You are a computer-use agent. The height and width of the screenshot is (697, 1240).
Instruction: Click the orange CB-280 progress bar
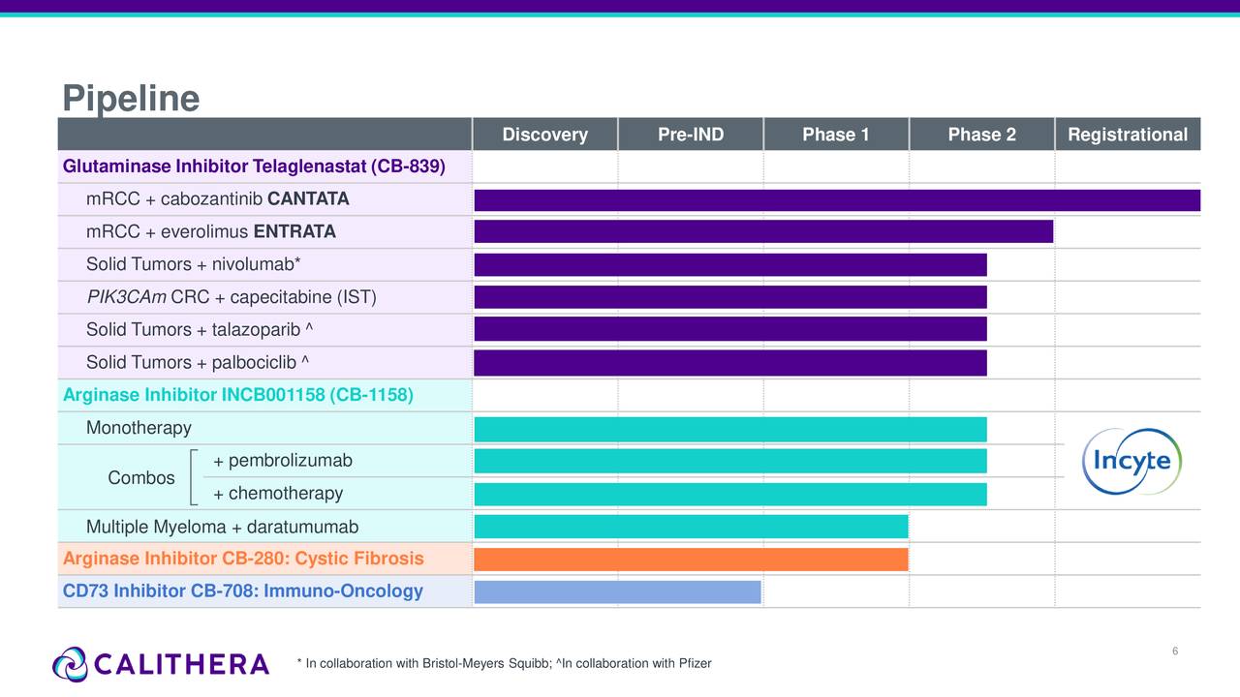[x=691, y=560]
